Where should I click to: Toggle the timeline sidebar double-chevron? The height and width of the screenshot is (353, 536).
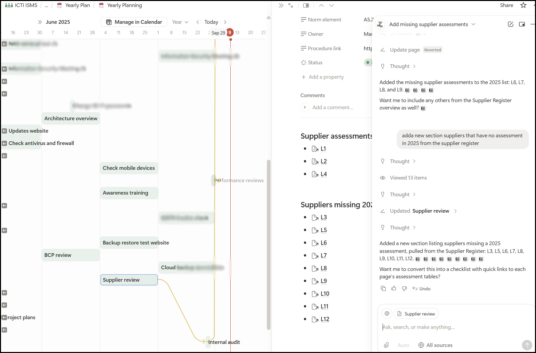(x=40, y=22)
